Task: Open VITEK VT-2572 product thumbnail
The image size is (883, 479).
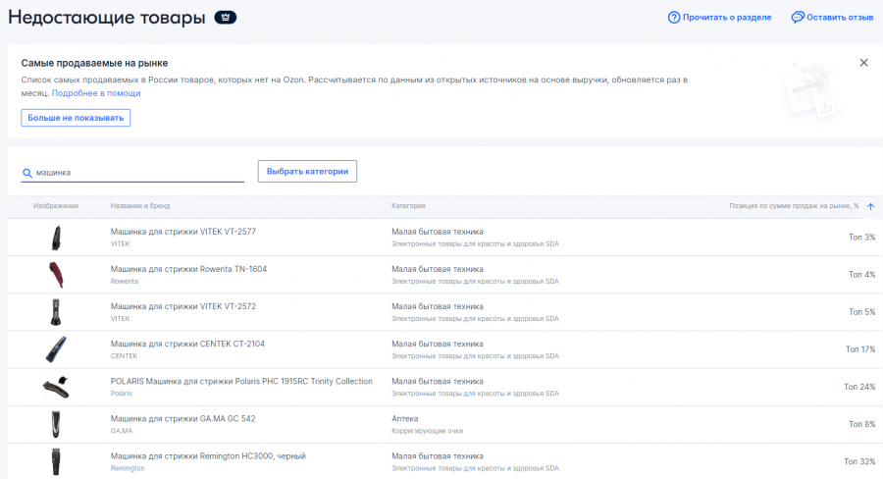Action: [x=56, y=311]
